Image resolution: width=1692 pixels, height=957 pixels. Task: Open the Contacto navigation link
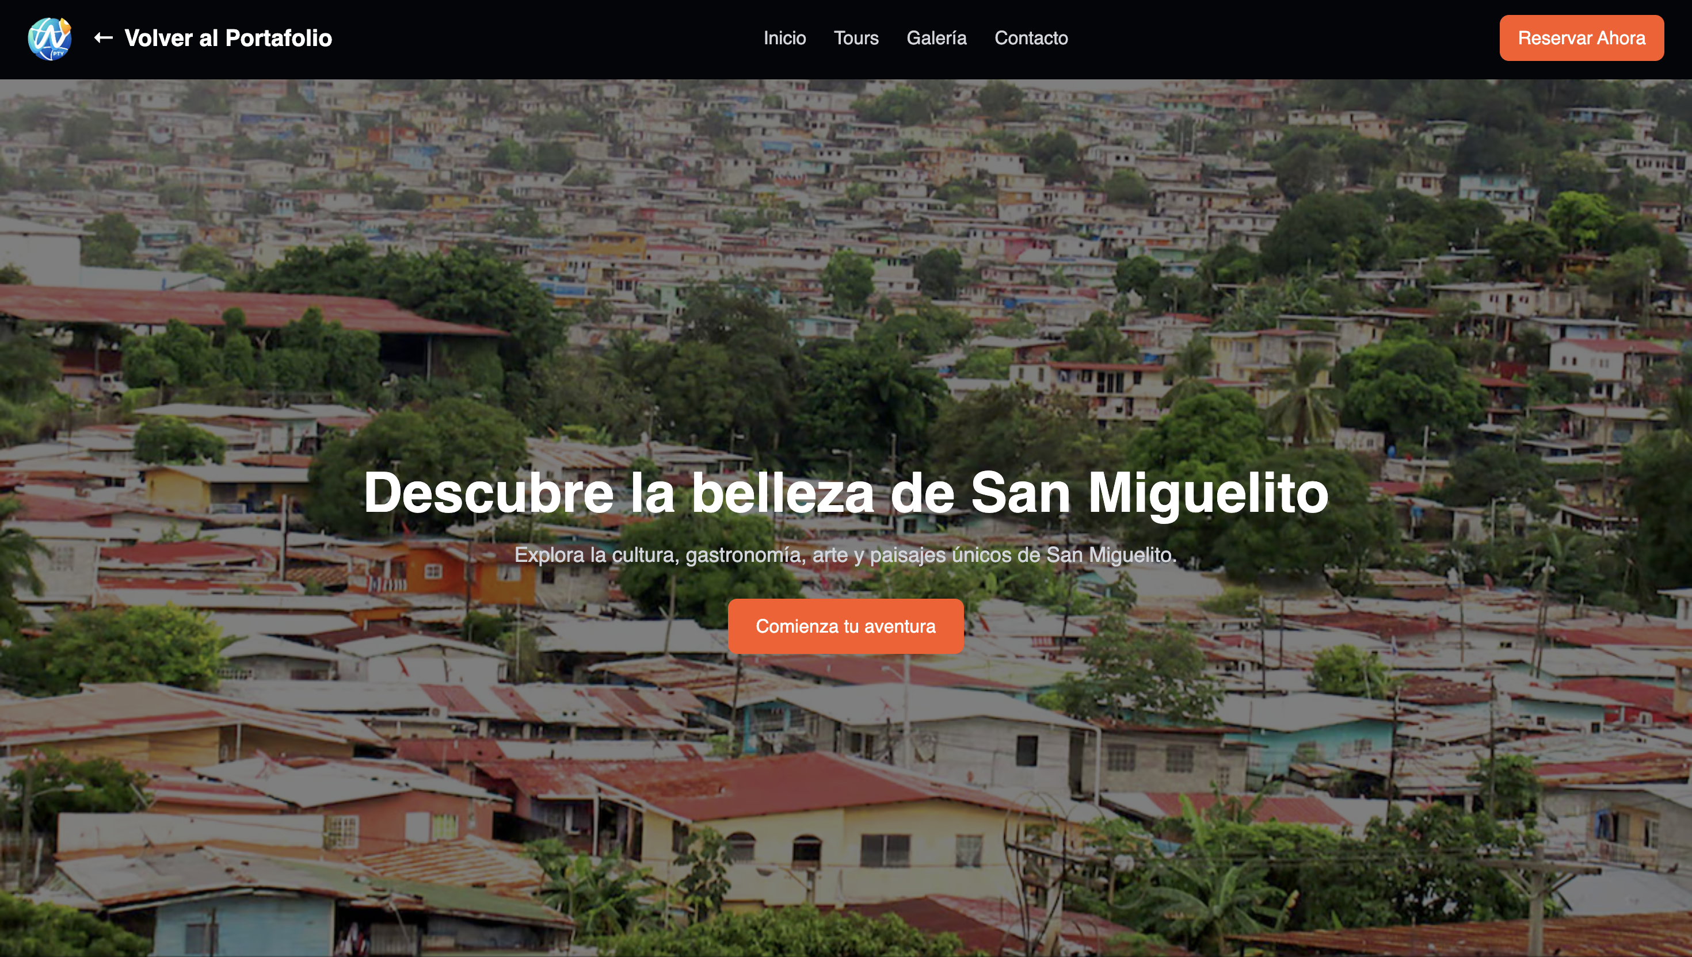pyautogui.click(x=1031, y=38)
